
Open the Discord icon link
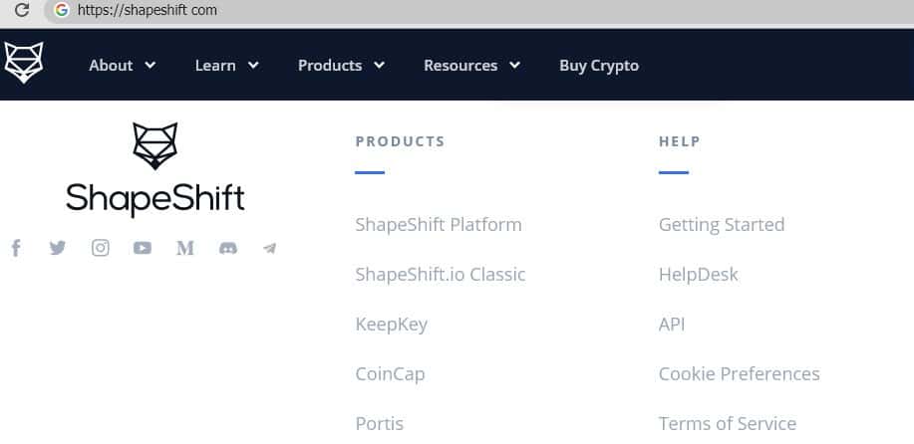click(x=227, y=248)
